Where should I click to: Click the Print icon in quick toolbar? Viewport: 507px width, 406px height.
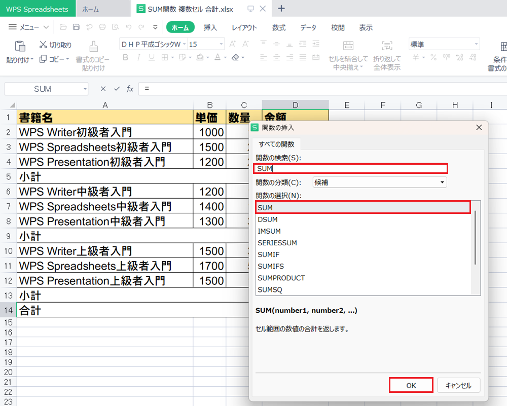[x=102, y=27]
